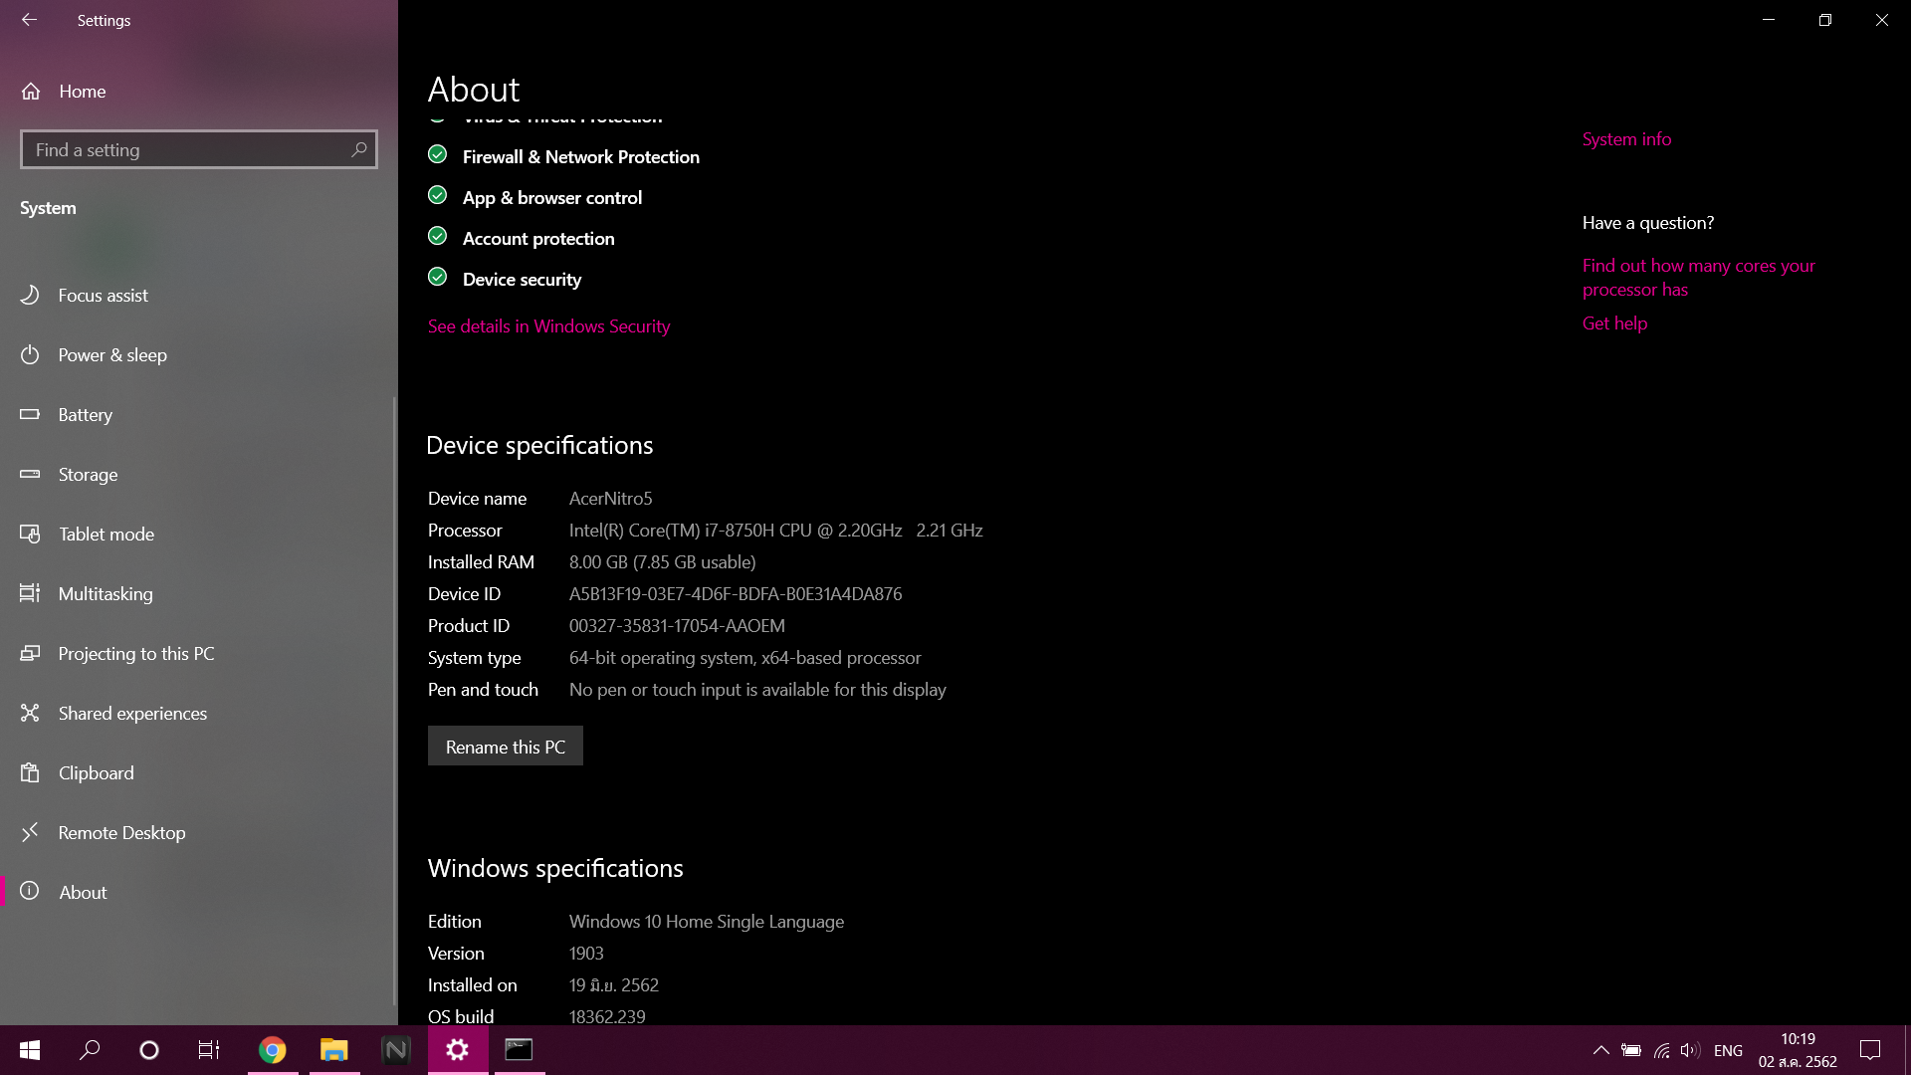Image resolution: width=1911 pixels, height=1075 pixels.
Task: Open Shared experiences settings
Action: [x=132, y=714]
